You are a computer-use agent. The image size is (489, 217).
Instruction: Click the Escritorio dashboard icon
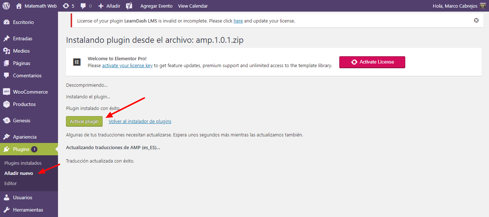pyautogui.click(x=6, y=22)
